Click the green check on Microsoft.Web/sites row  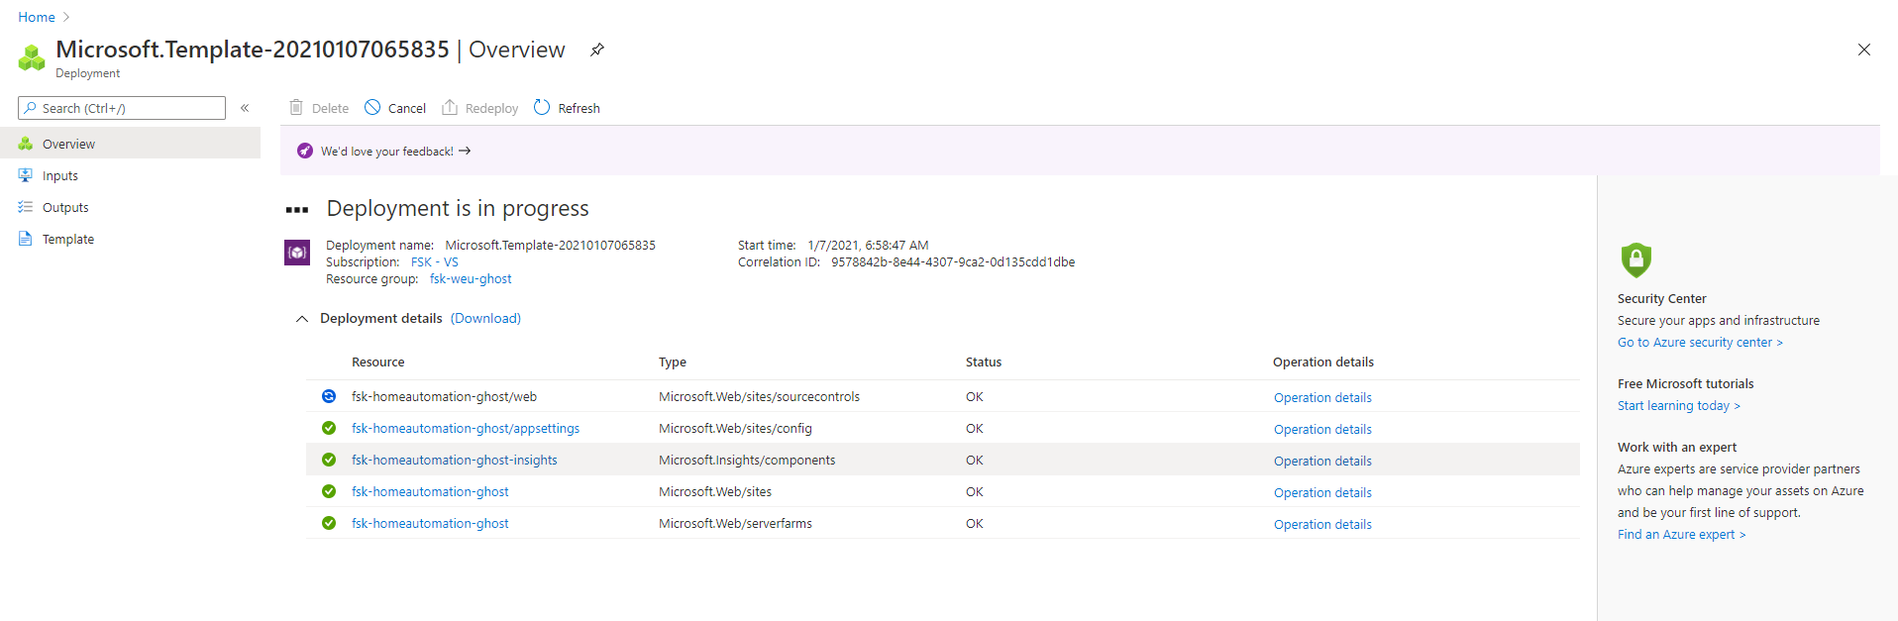point(329,491)
